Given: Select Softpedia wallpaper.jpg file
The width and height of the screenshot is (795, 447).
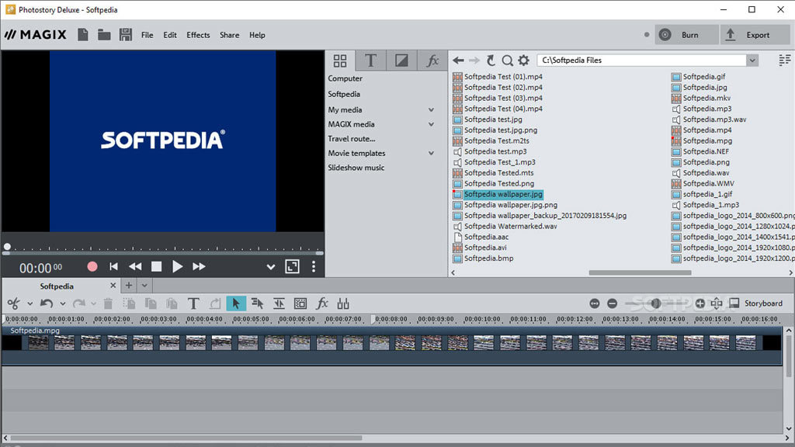Looking at the screenshot, I should coord(503,195).
